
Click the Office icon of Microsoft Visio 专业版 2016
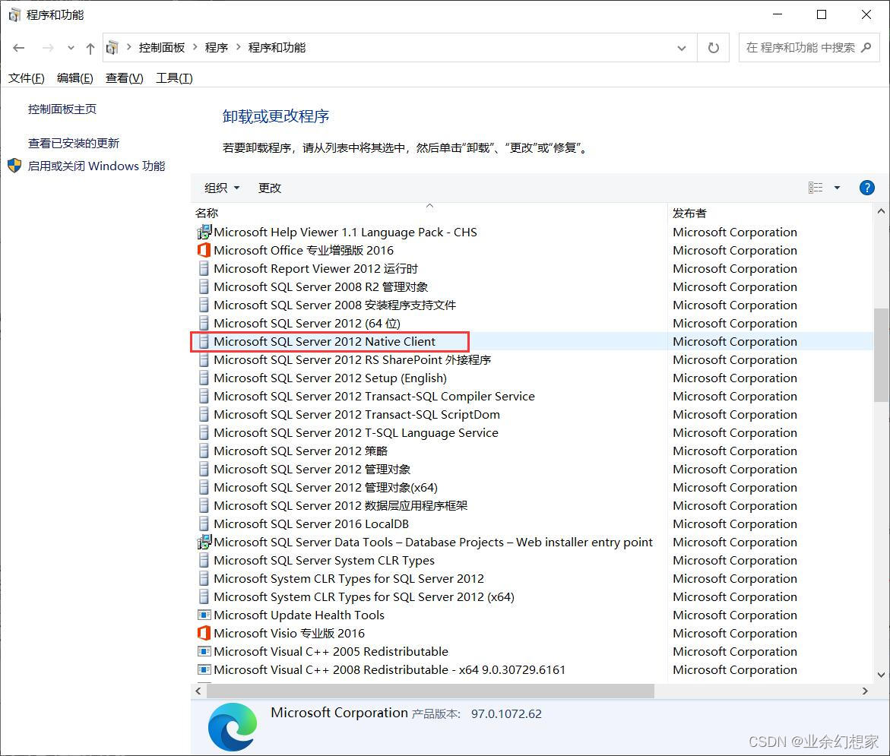pyautogui.click(x=204, y=633)
